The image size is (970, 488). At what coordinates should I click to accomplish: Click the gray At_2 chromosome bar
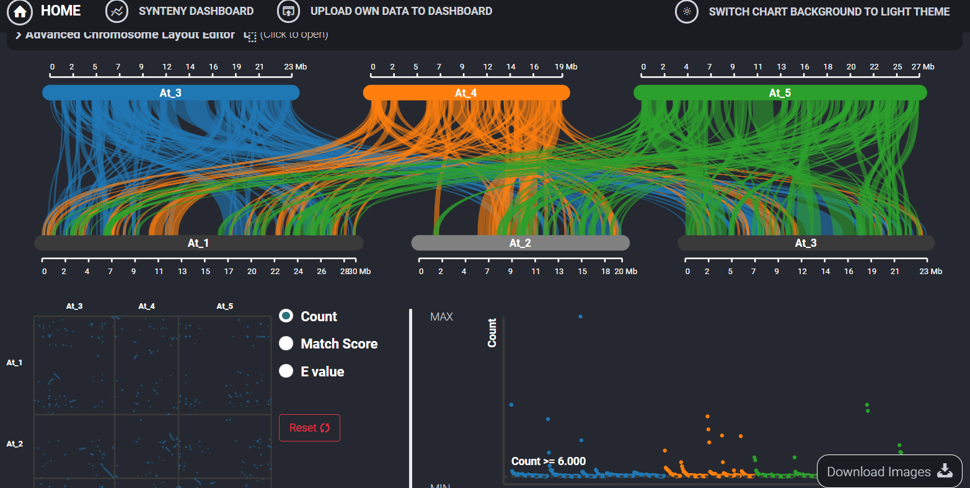pos(520,243)
